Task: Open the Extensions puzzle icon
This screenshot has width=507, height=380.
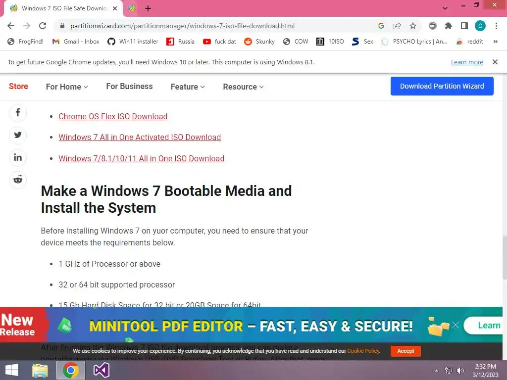Action: [449, 26]
